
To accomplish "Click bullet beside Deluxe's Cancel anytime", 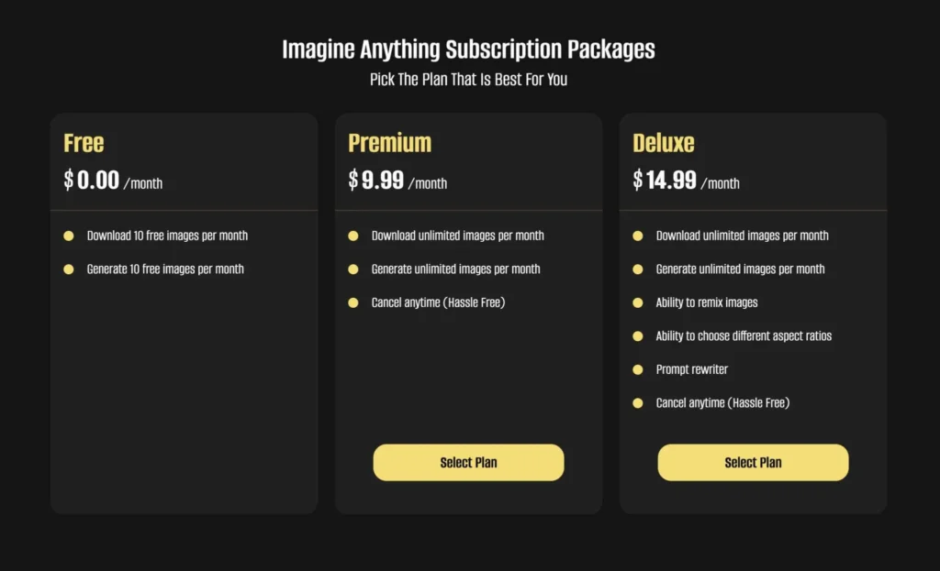I will pyautogui.click(x=638, y=403).
